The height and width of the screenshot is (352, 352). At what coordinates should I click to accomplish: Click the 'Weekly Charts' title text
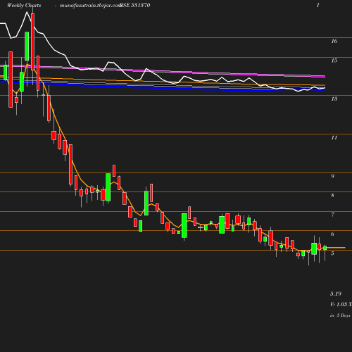coord(24,6)
